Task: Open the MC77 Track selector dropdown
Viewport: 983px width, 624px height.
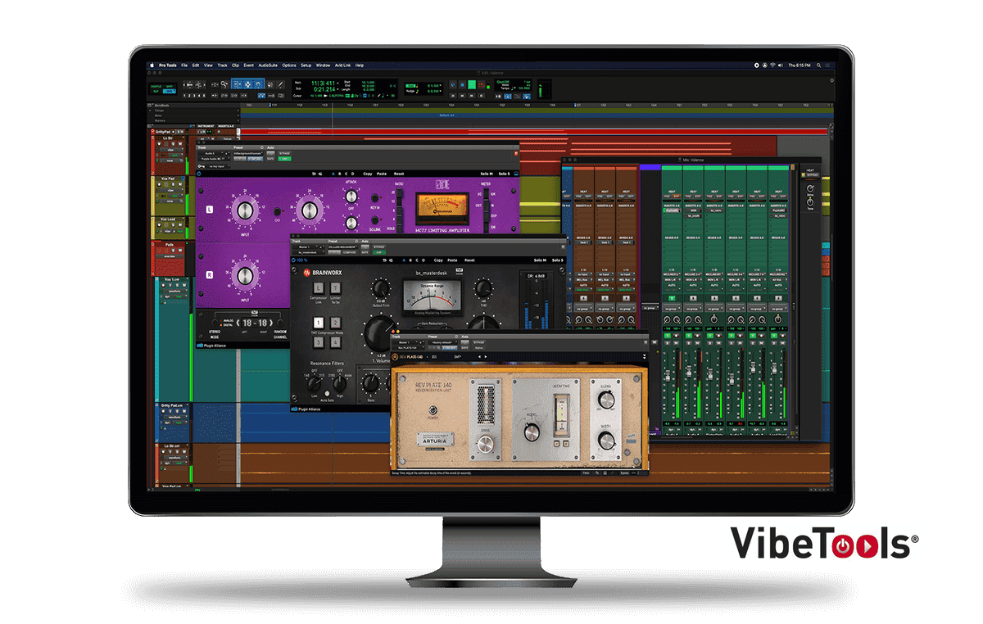Action: coord(210,152)
